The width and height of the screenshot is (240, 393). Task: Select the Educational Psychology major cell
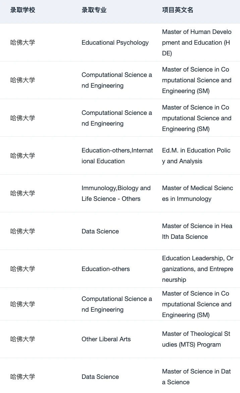[115, 43]
